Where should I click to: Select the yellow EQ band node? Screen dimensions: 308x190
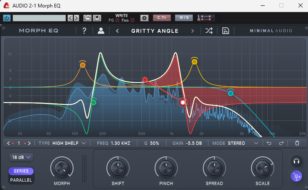195,62
